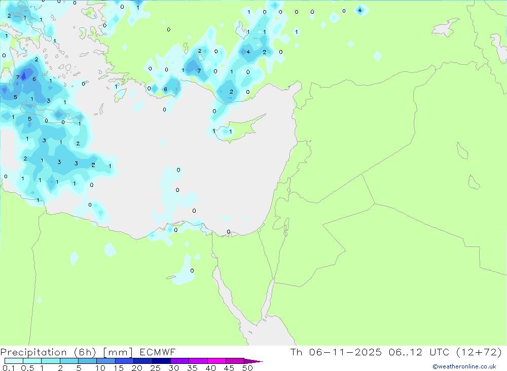
Task: Click legend scale label '35'
Action: click(192, 368)
